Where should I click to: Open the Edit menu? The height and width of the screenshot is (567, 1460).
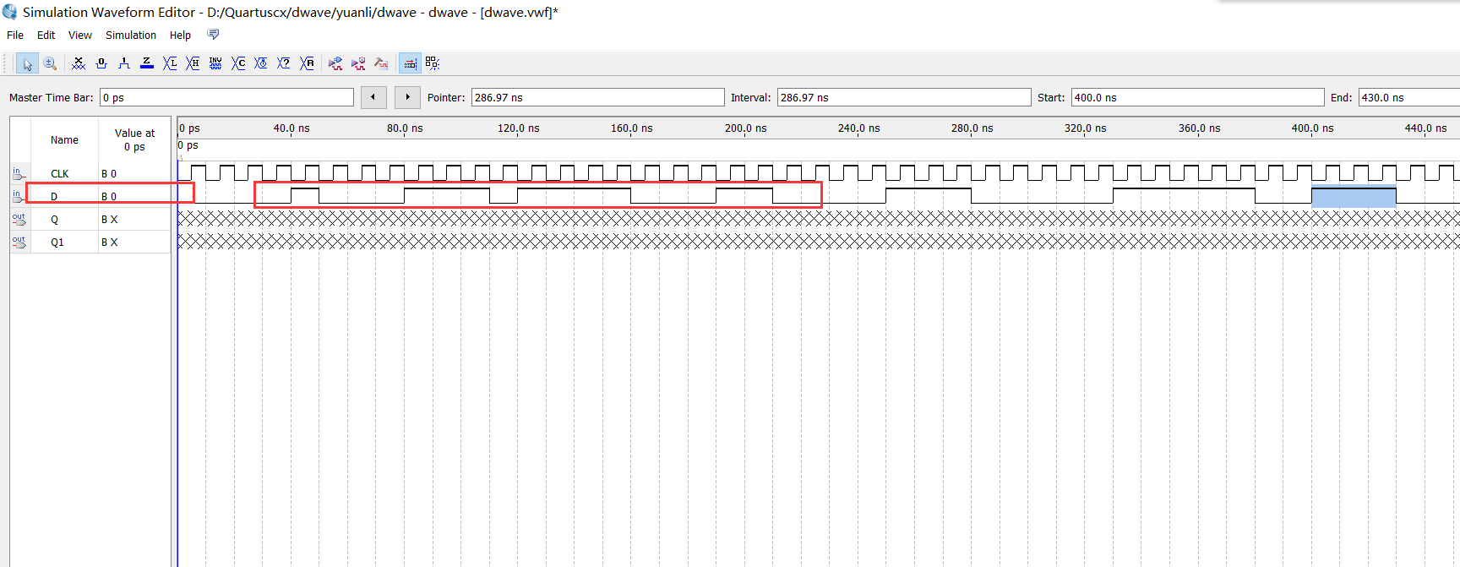pyautogui.click(x=46, y=35)
